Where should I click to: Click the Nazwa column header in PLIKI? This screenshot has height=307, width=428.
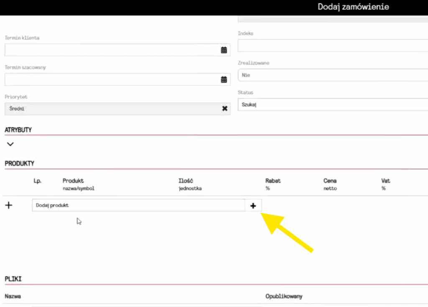tap(13, 296)
